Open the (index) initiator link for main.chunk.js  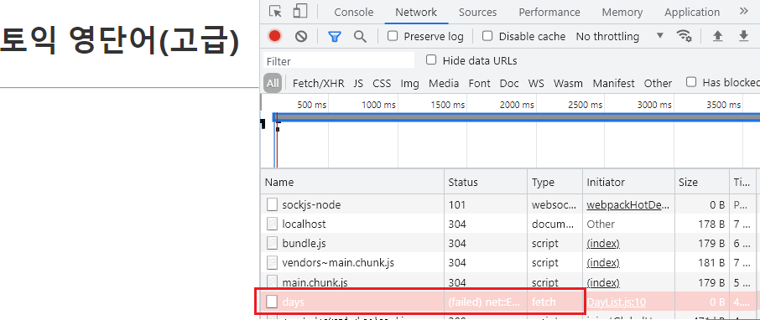[603, 282]
